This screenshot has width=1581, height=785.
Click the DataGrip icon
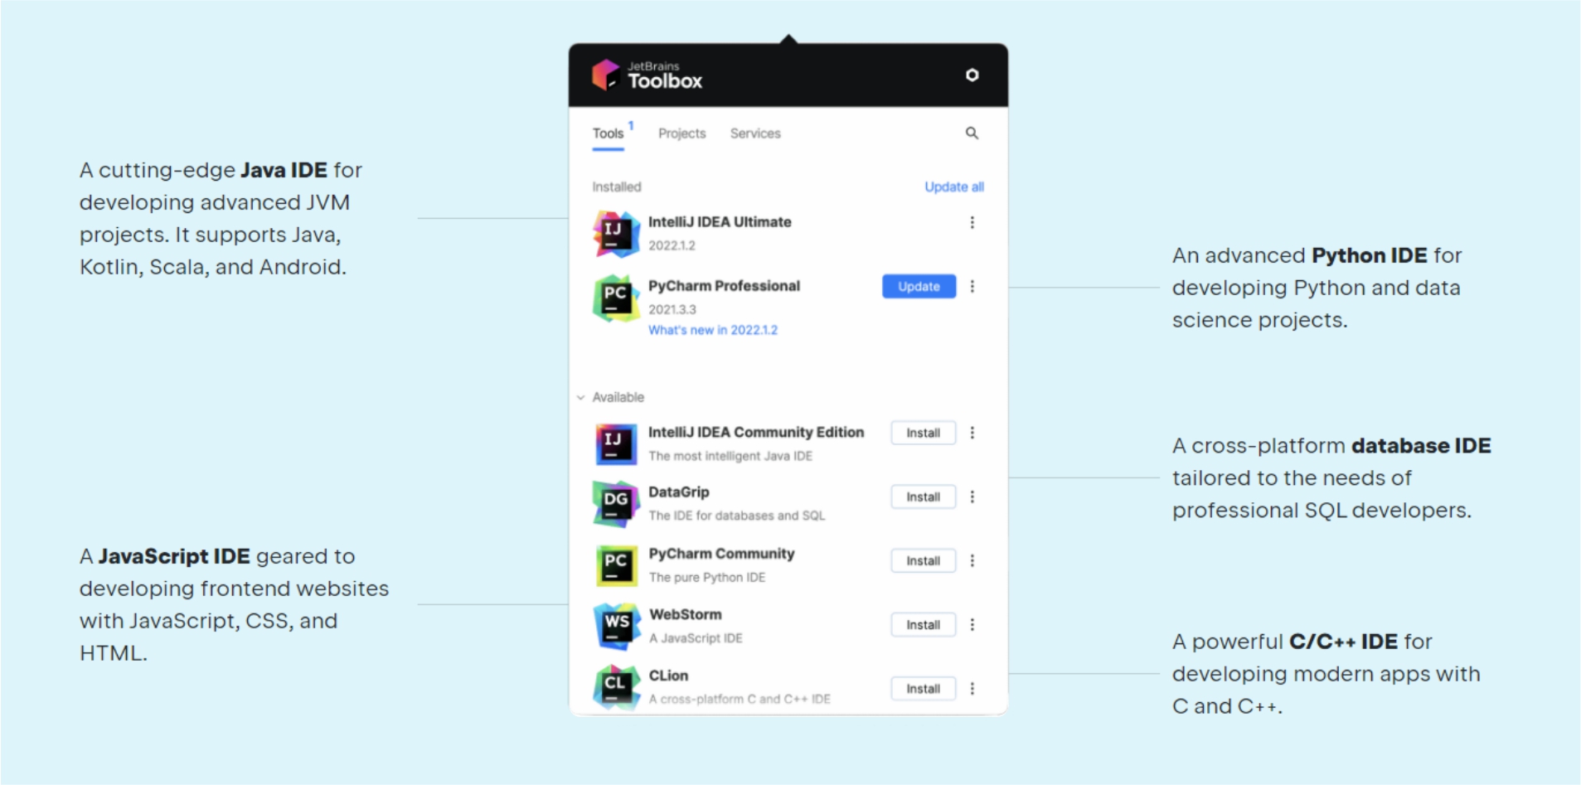(x=614, y=503)
